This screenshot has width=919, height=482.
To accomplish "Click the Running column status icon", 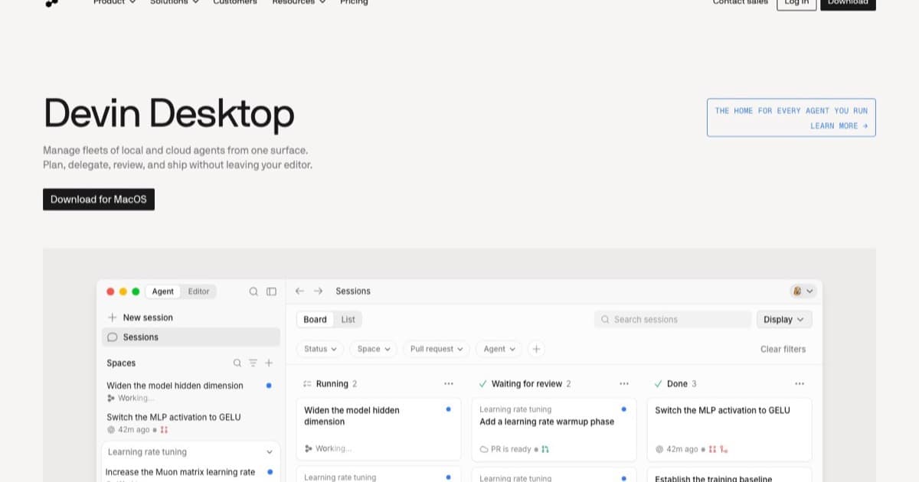I will click(307, 384).
